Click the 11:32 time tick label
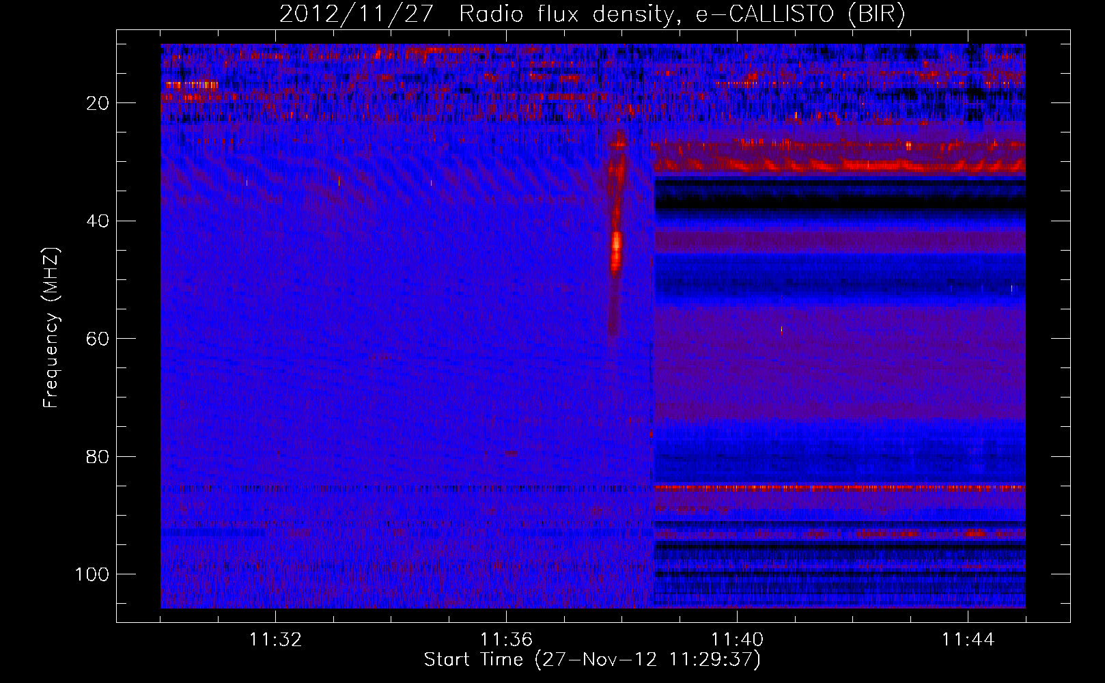Viewport: 1105px width, 683px height. pos(275,640)
